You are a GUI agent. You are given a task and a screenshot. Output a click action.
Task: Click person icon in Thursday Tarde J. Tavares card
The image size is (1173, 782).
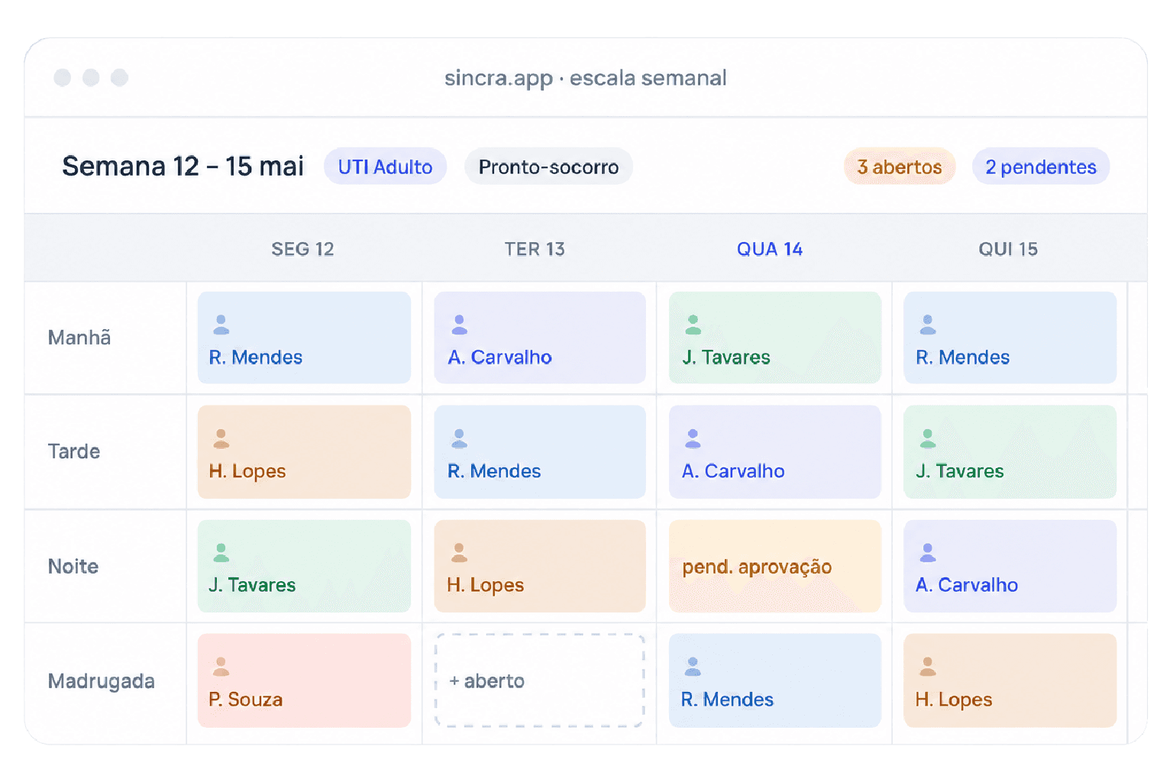[x=927, y=438]
